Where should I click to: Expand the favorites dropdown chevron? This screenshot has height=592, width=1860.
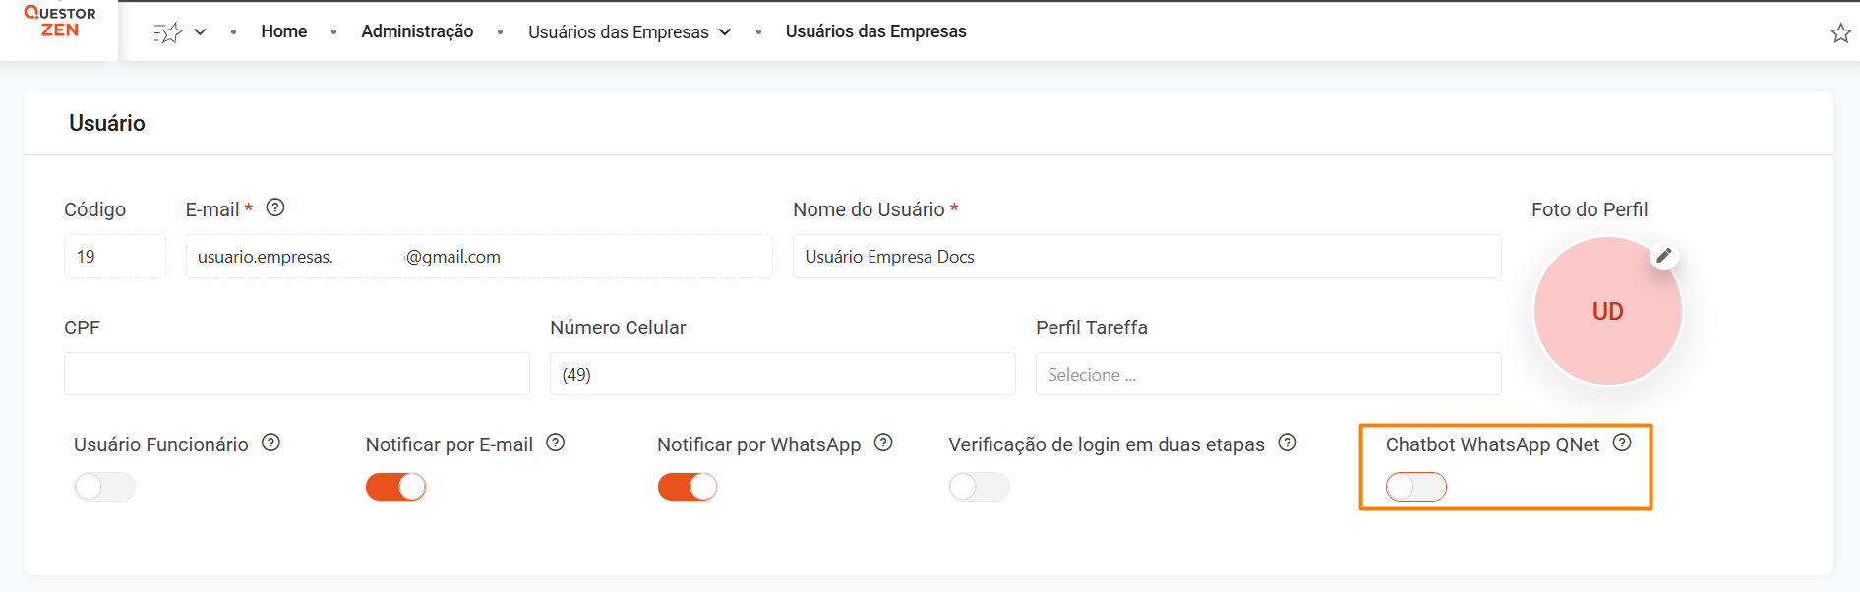tap(201, 32)
